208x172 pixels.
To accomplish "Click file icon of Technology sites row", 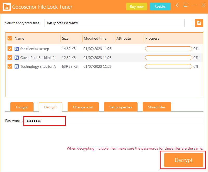I will [17, 66].
